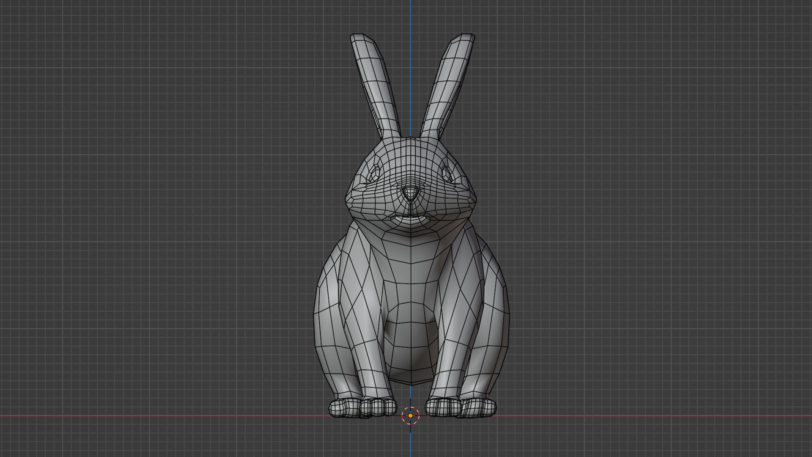Image resolution: width=812 pixels, height=457 pixels.
Task: Click the rabbit's outermost right paw
Action: pos(478,408)
